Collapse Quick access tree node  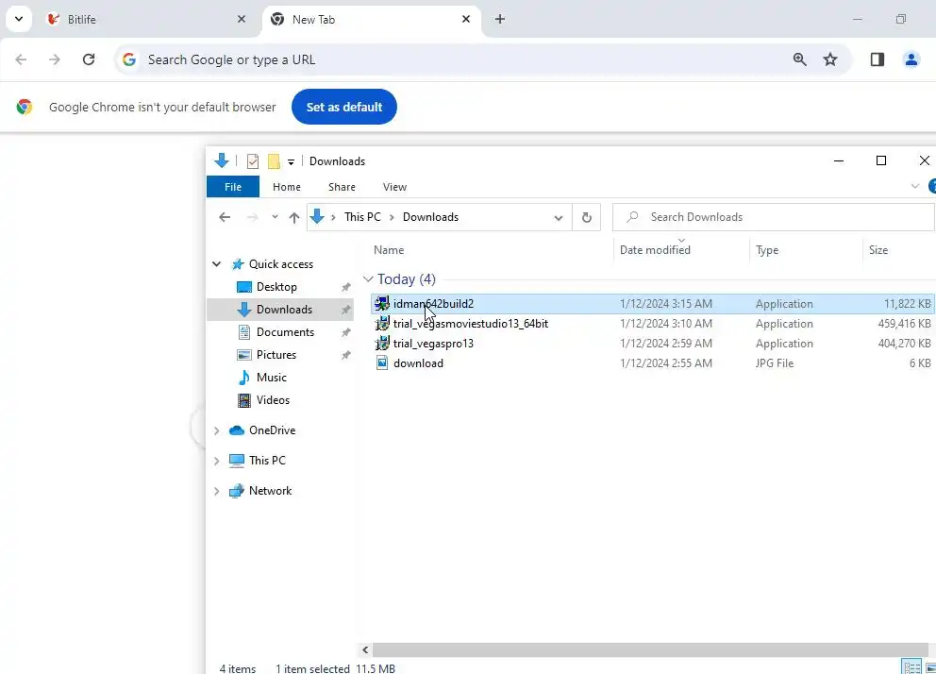coord(217,264)
